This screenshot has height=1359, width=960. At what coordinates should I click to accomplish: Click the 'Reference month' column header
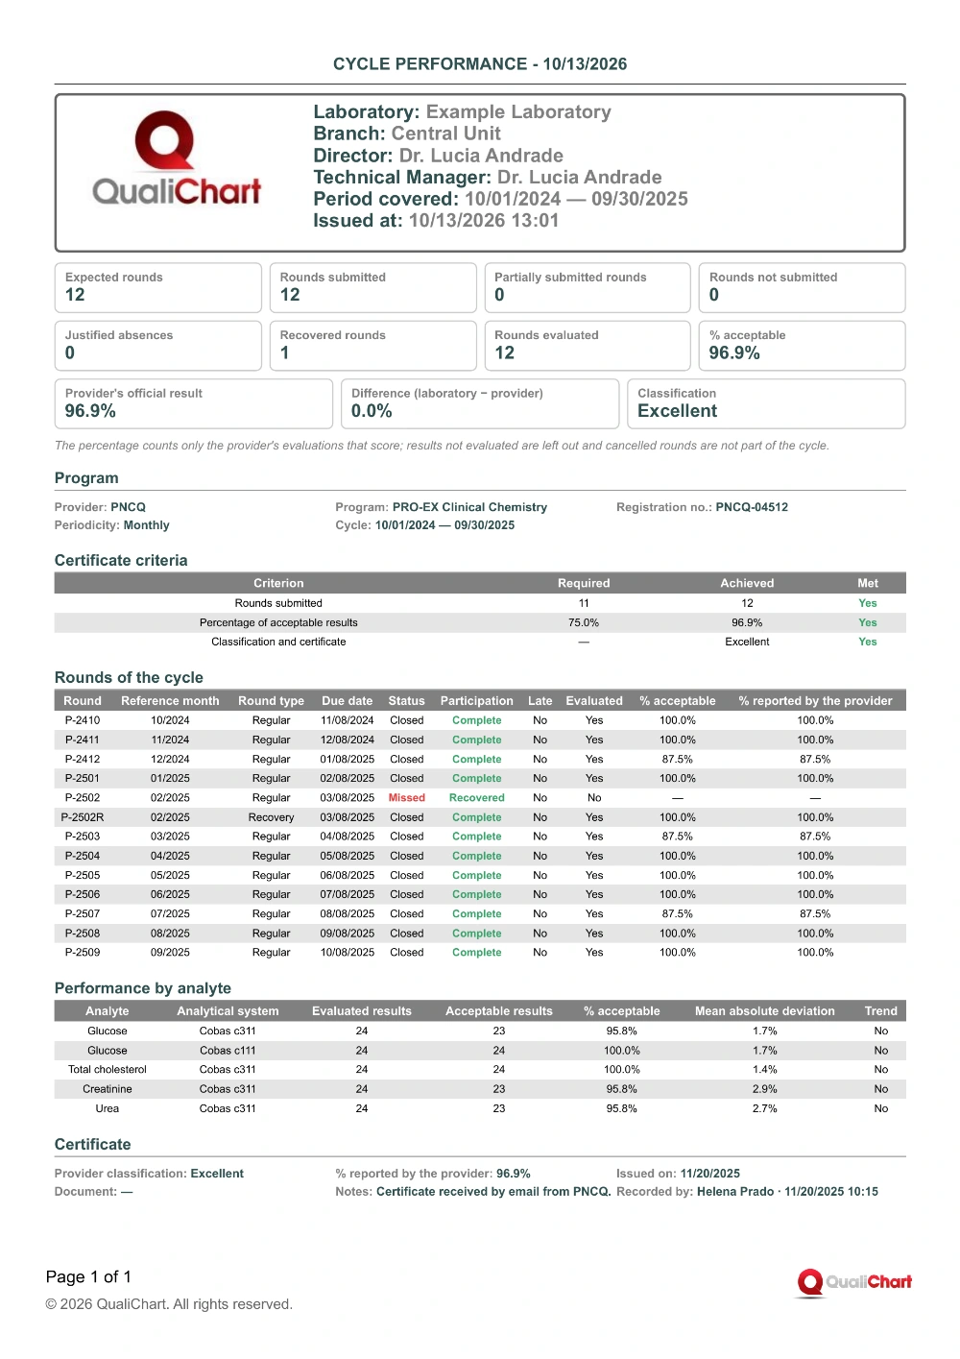point(170,701)
